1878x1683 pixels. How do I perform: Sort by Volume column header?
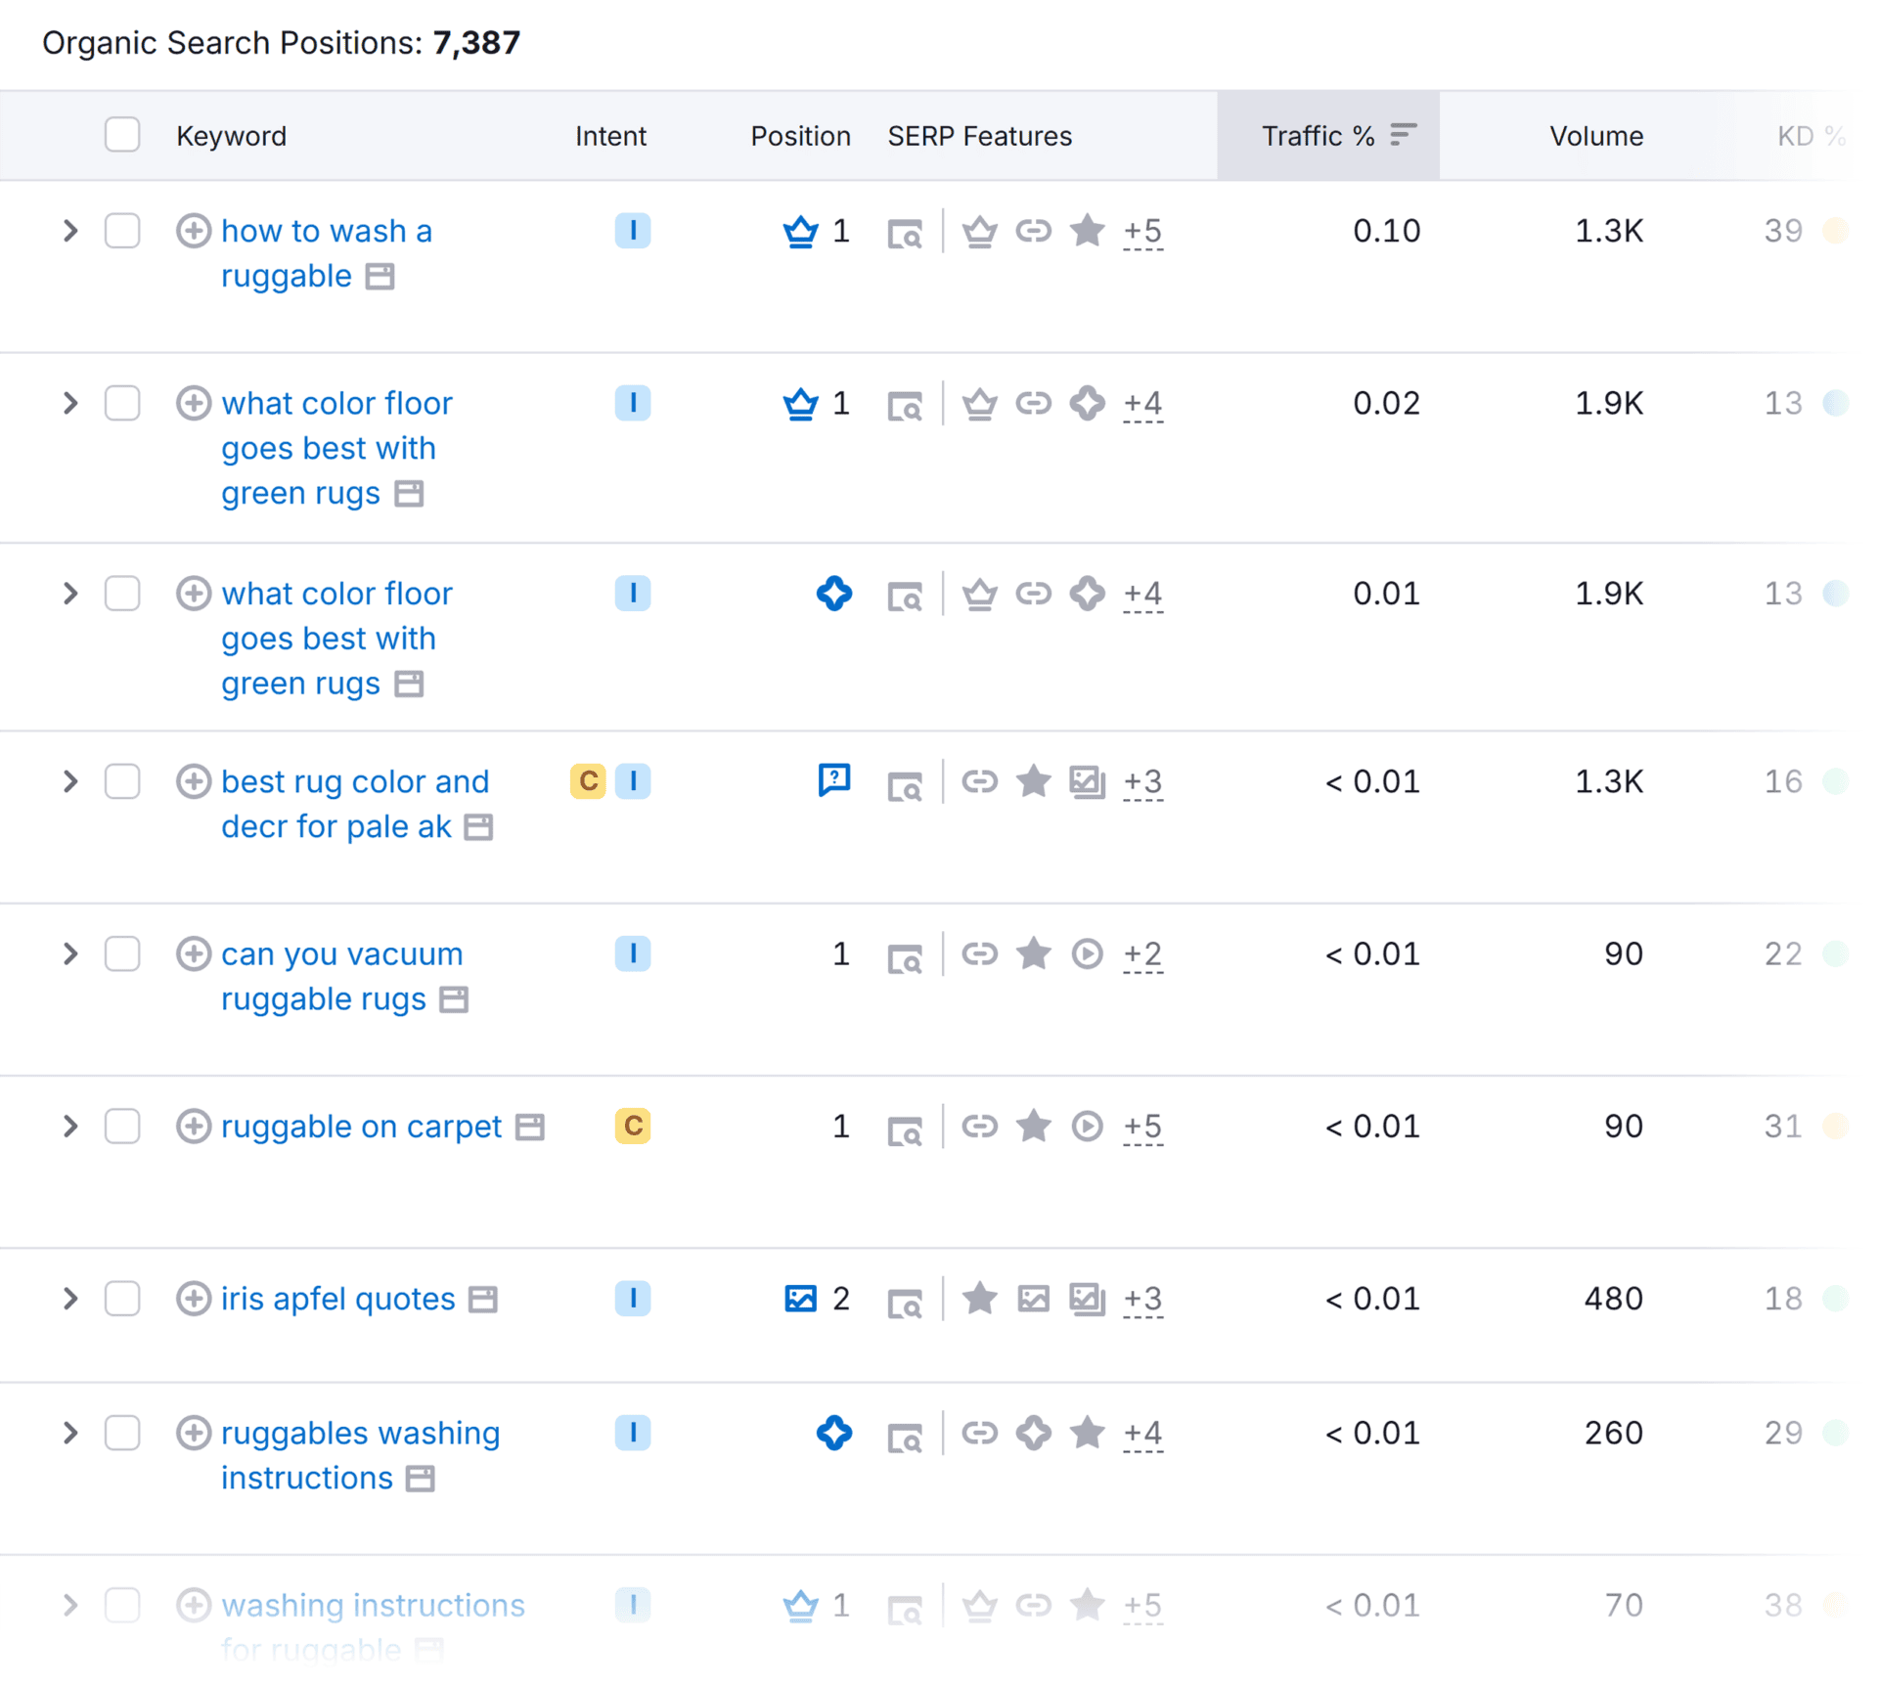[1595, 136]
